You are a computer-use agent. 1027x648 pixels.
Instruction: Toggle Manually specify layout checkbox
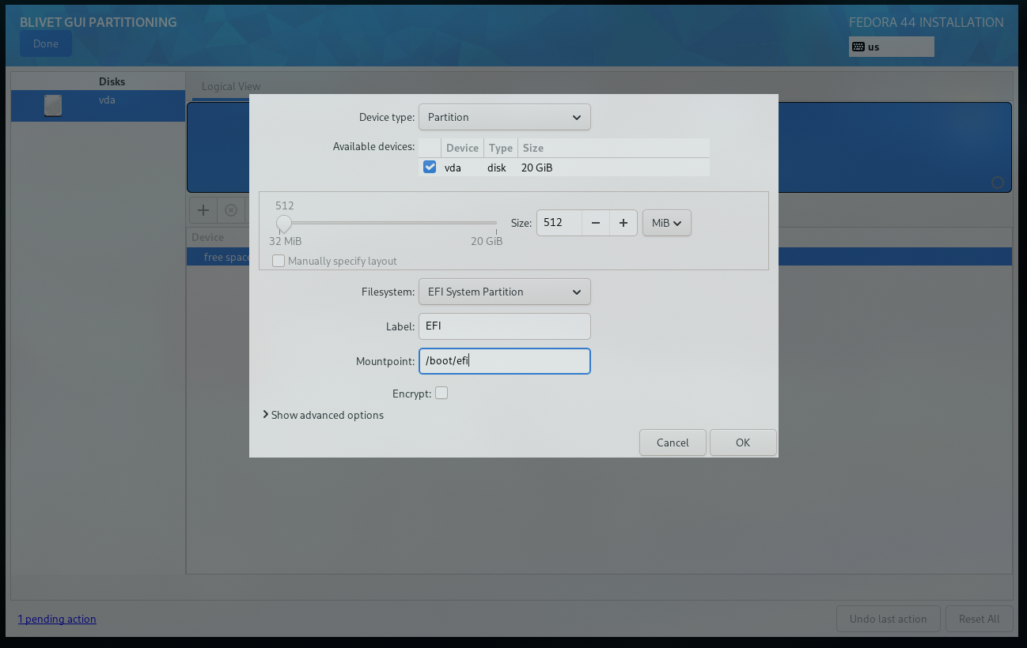click(x=279, y=261)
